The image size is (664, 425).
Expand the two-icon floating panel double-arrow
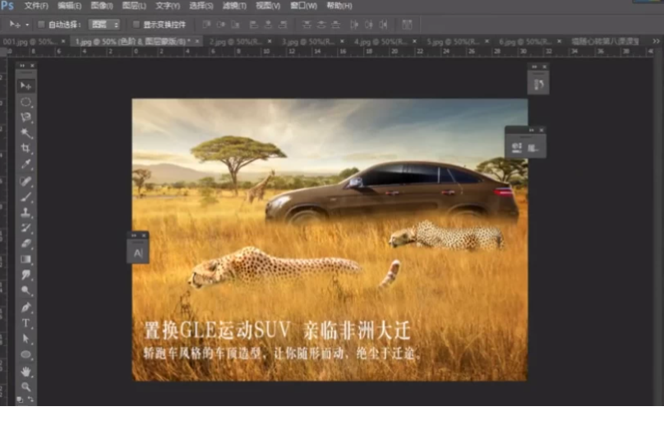tap(532, 130)
